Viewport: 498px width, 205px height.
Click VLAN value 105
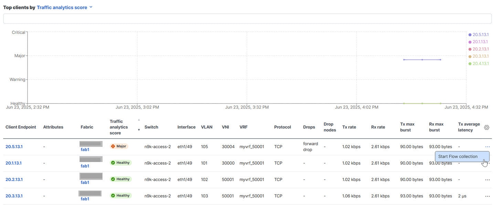point(204,147)
